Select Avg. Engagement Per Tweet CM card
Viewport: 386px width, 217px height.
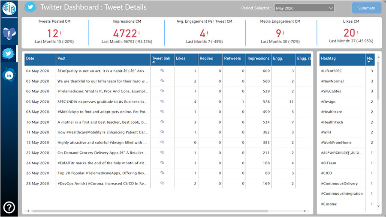pos(204,32)
